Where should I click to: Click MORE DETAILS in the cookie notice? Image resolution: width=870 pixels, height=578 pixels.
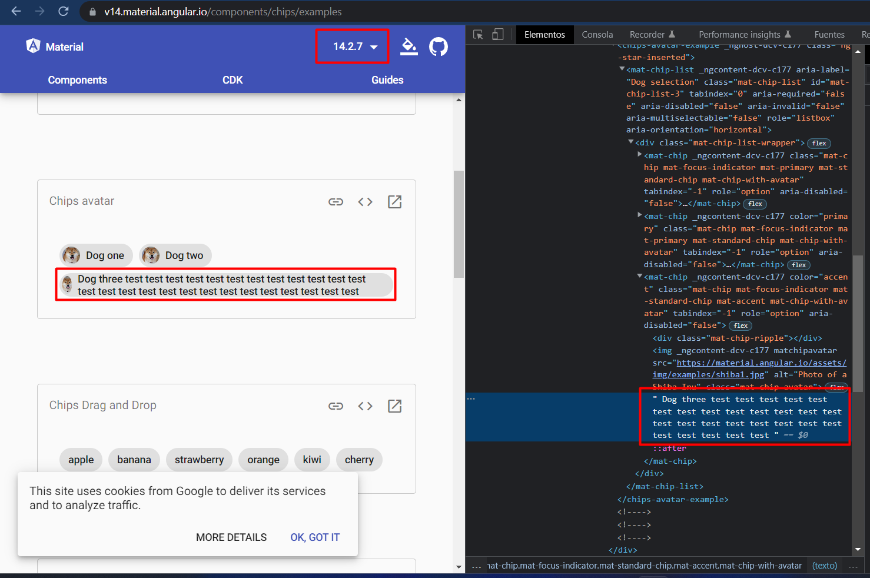click(231, 537)
